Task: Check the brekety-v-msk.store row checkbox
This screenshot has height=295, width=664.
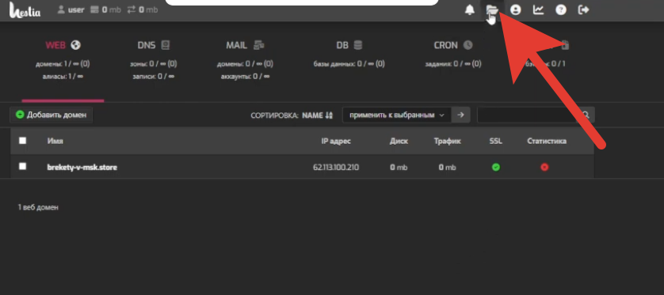Action: click(x=22, y=167)
